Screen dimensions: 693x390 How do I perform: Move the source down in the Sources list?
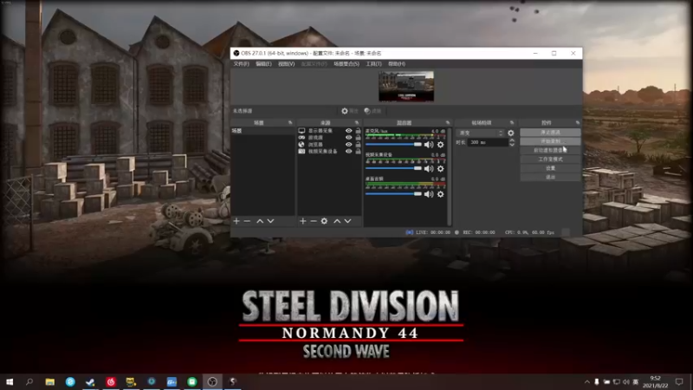tap(348, 221)
